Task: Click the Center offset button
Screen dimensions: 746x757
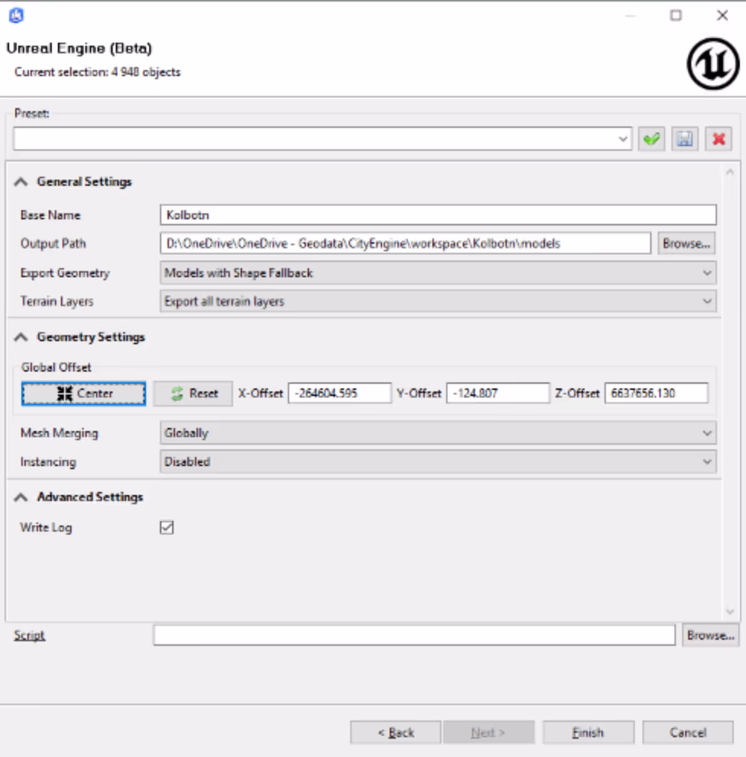Action: click(84, 394)
